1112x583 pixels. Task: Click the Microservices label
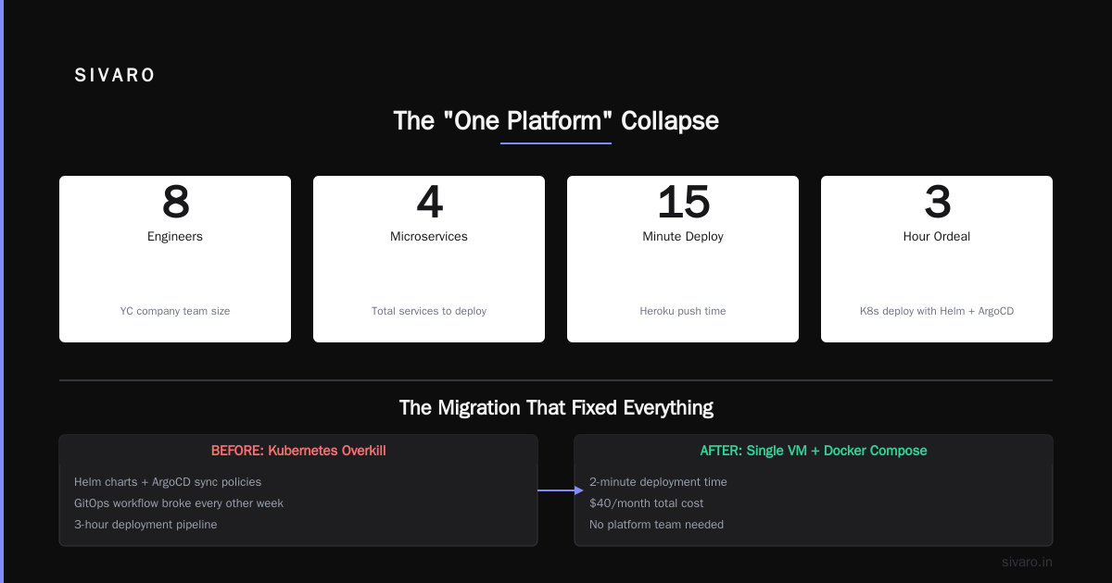pos(429,236)
